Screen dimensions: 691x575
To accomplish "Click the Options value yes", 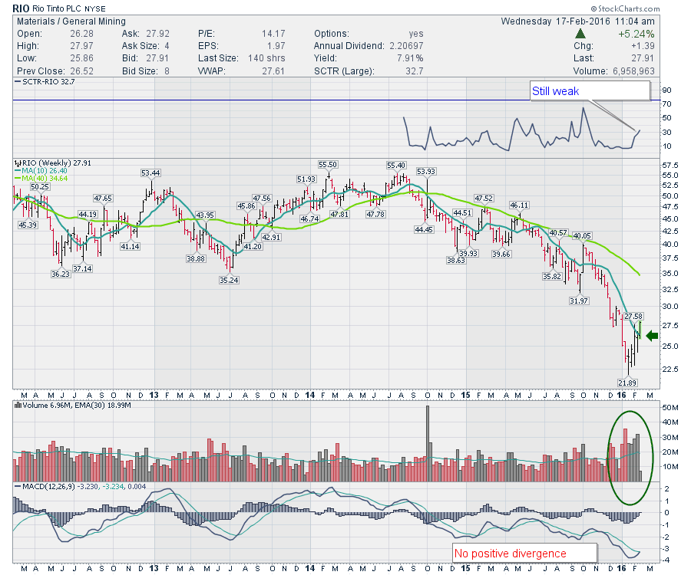I will click(415, 34).
